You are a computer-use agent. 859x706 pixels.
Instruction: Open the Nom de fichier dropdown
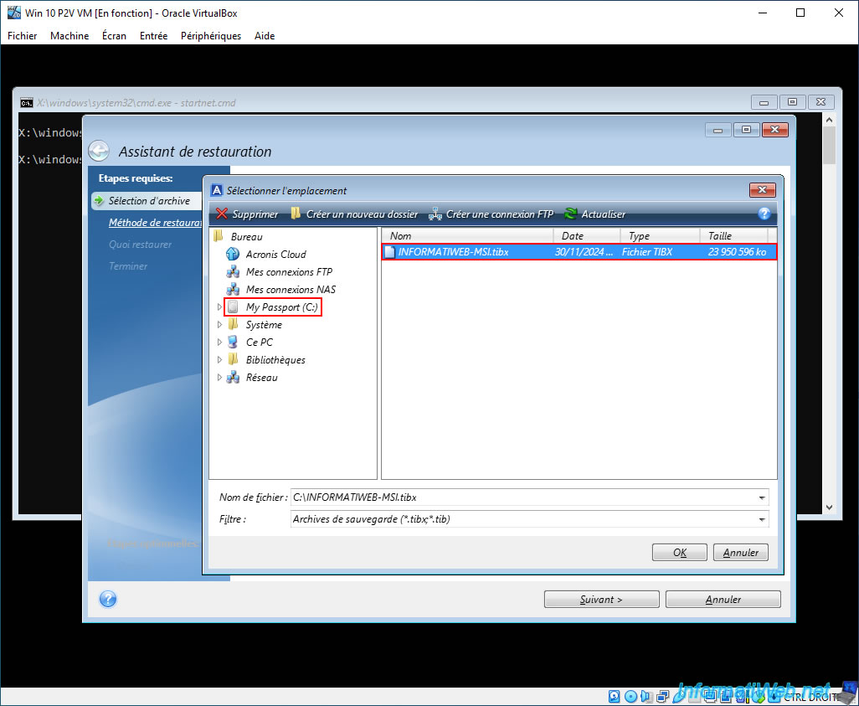(x=762, y=497)
